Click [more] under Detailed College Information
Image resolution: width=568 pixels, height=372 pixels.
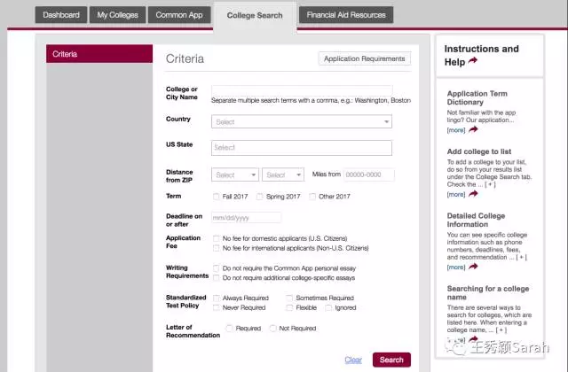(456, 267)
